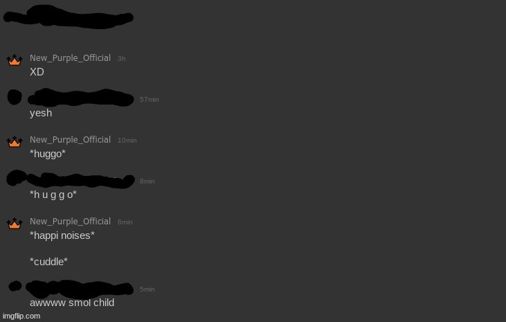Click the imgflip.com watermark
506x322 pixels.
pos(21,316)
